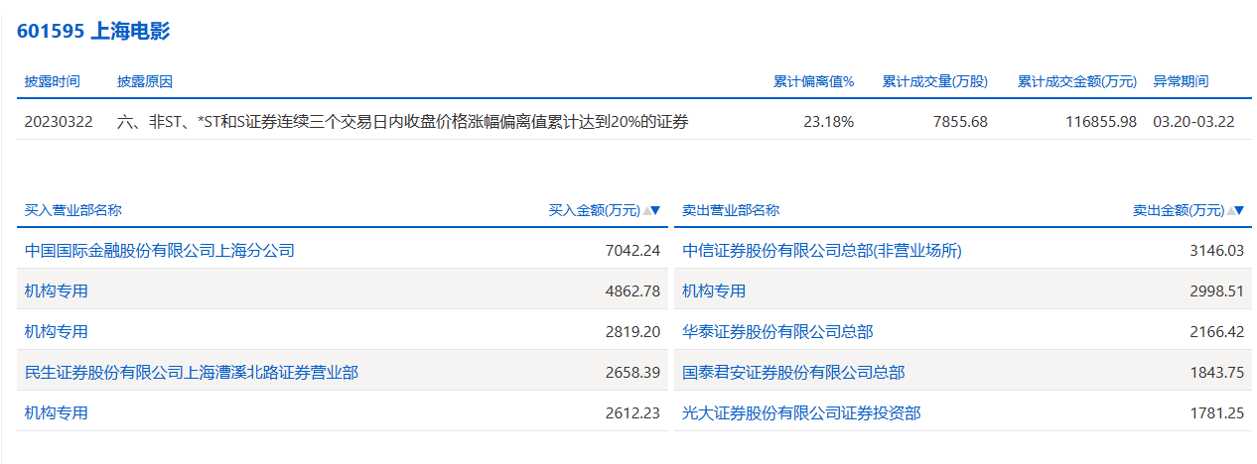Click the 买入营业部名称 column header
This screenshot has height=464, width=1257.
click(x=73, y=210)
